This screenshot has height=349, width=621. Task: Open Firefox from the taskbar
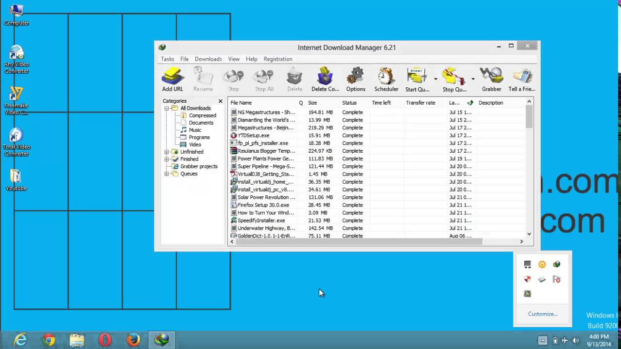133,340
